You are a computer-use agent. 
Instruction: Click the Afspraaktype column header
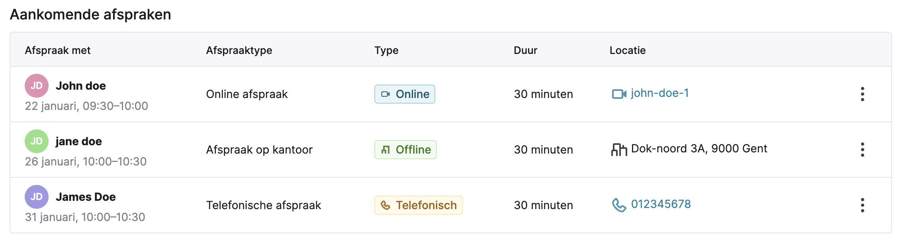tap(239, 50)
